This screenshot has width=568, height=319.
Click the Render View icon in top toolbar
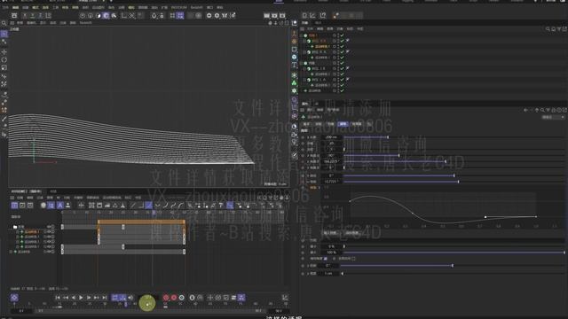(266, 16)
